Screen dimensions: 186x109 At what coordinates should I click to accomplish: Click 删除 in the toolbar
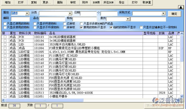(60, 2)
